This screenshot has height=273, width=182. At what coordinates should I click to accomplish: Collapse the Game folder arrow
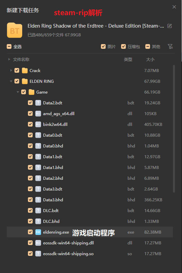pos(18,92)
